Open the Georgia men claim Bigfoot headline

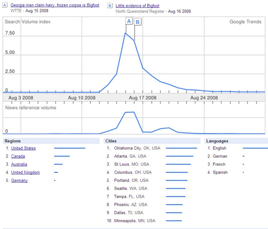pos(55,5)
